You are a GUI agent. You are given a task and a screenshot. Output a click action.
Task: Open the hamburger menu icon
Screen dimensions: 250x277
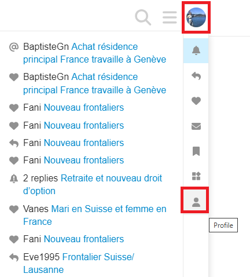click(170, 17)
